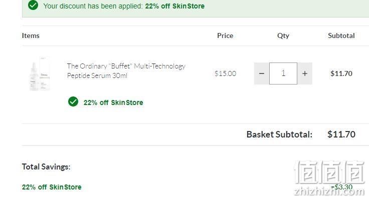Image resolution: width=369 pixels, height=200 pixels.
Task: Click the Total Savings heading
Action: coord(46,166)
